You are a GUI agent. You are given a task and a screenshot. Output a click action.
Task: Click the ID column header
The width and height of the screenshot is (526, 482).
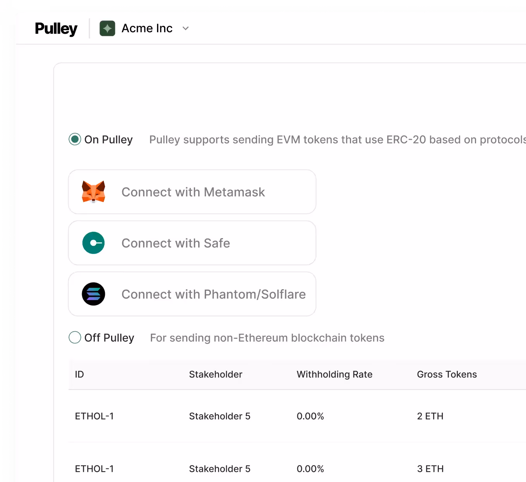pyautogui.click(x=79, y=374)
